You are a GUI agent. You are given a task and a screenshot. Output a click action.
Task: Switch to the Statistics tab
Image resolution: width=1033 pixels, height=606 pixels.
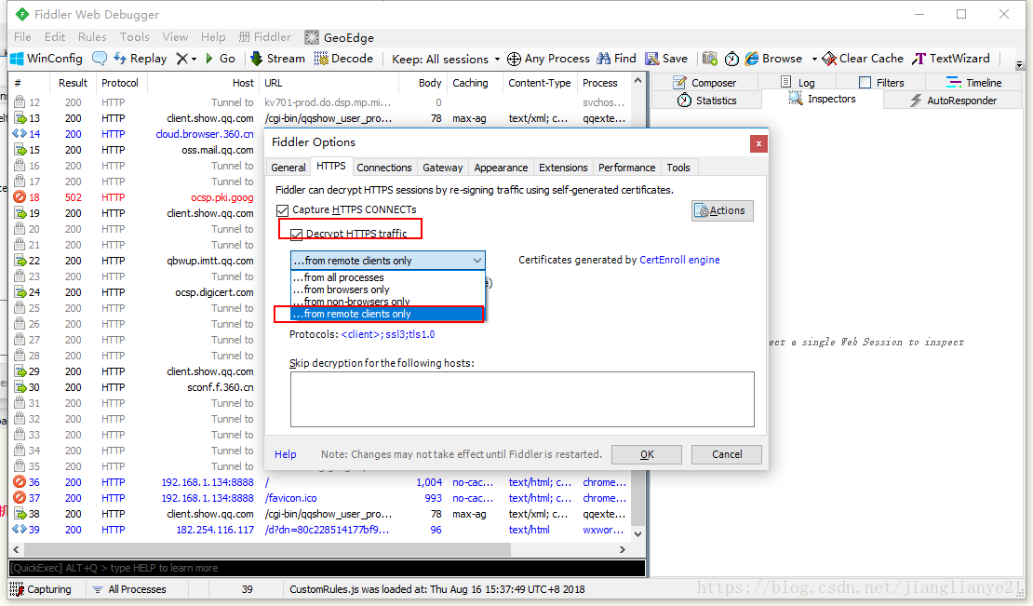click(707, 101)
